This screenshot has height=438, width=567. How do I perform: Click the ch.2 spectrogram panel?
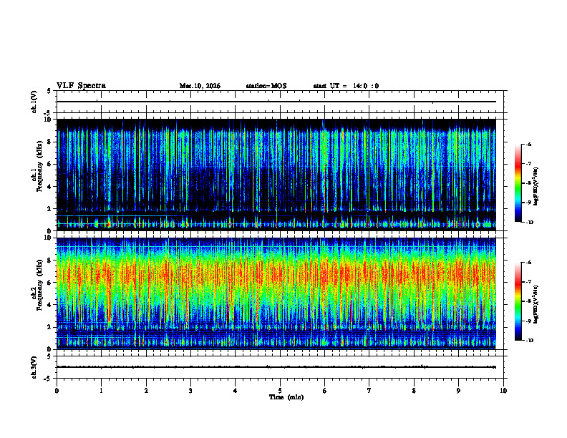click(x=276, y=293)
